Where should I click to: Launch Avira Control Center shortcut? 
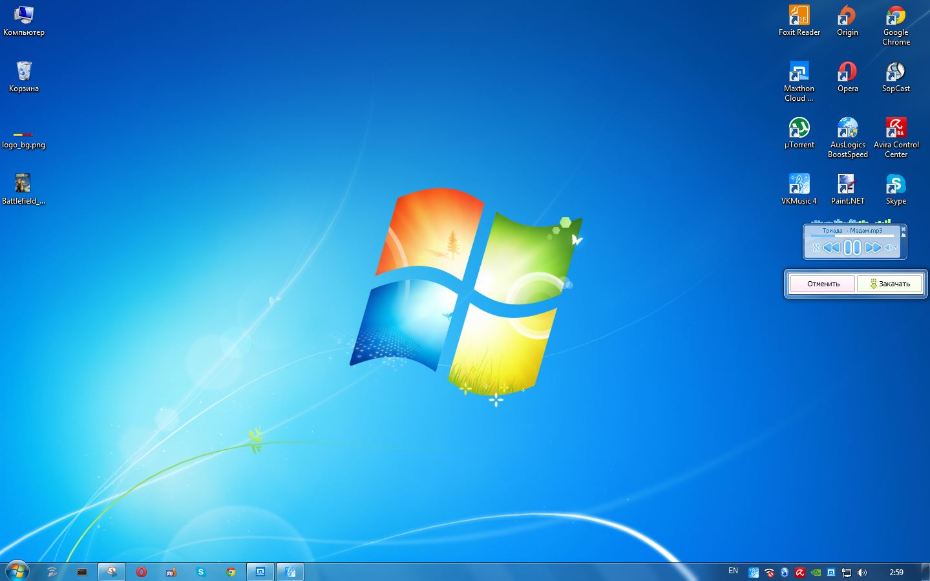[x=896, y=129]
